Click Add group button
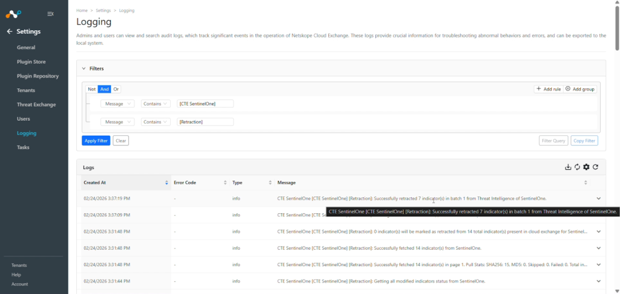The height and width of the screenshot is (294, 620). 580,89
